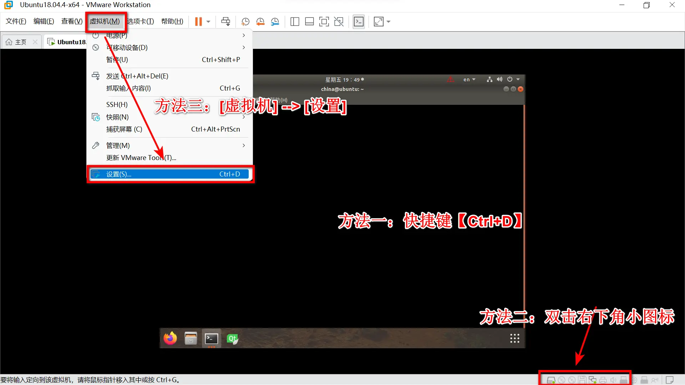Viewport: 685px width, 385px height.
Task: Click the first USB device status bar icon
Action: 624,380
